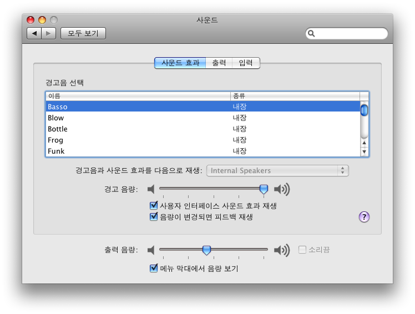Sort alert sounds by 종류 column header

(294, 96)
